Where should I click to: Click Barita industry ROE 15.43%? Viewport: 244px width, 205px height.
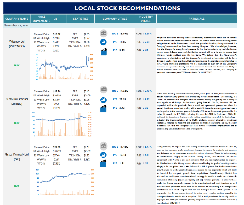point(147,91)
